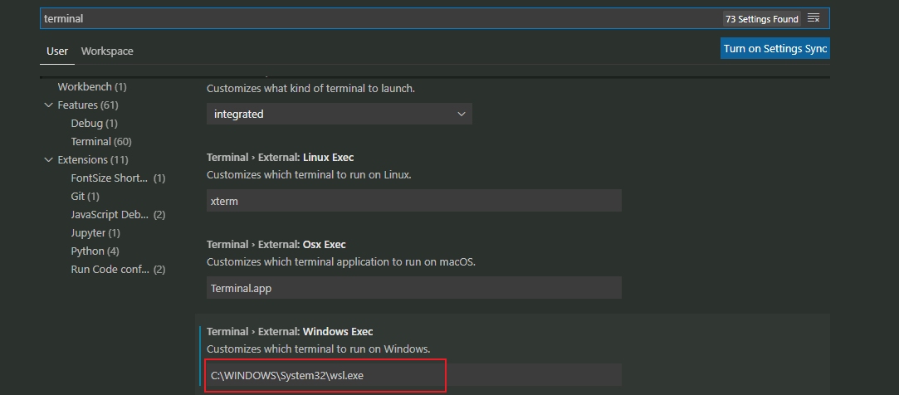Select Jupyter (1) in the settings tree
This screenshot has height=395, width=899.
point(95,233)
